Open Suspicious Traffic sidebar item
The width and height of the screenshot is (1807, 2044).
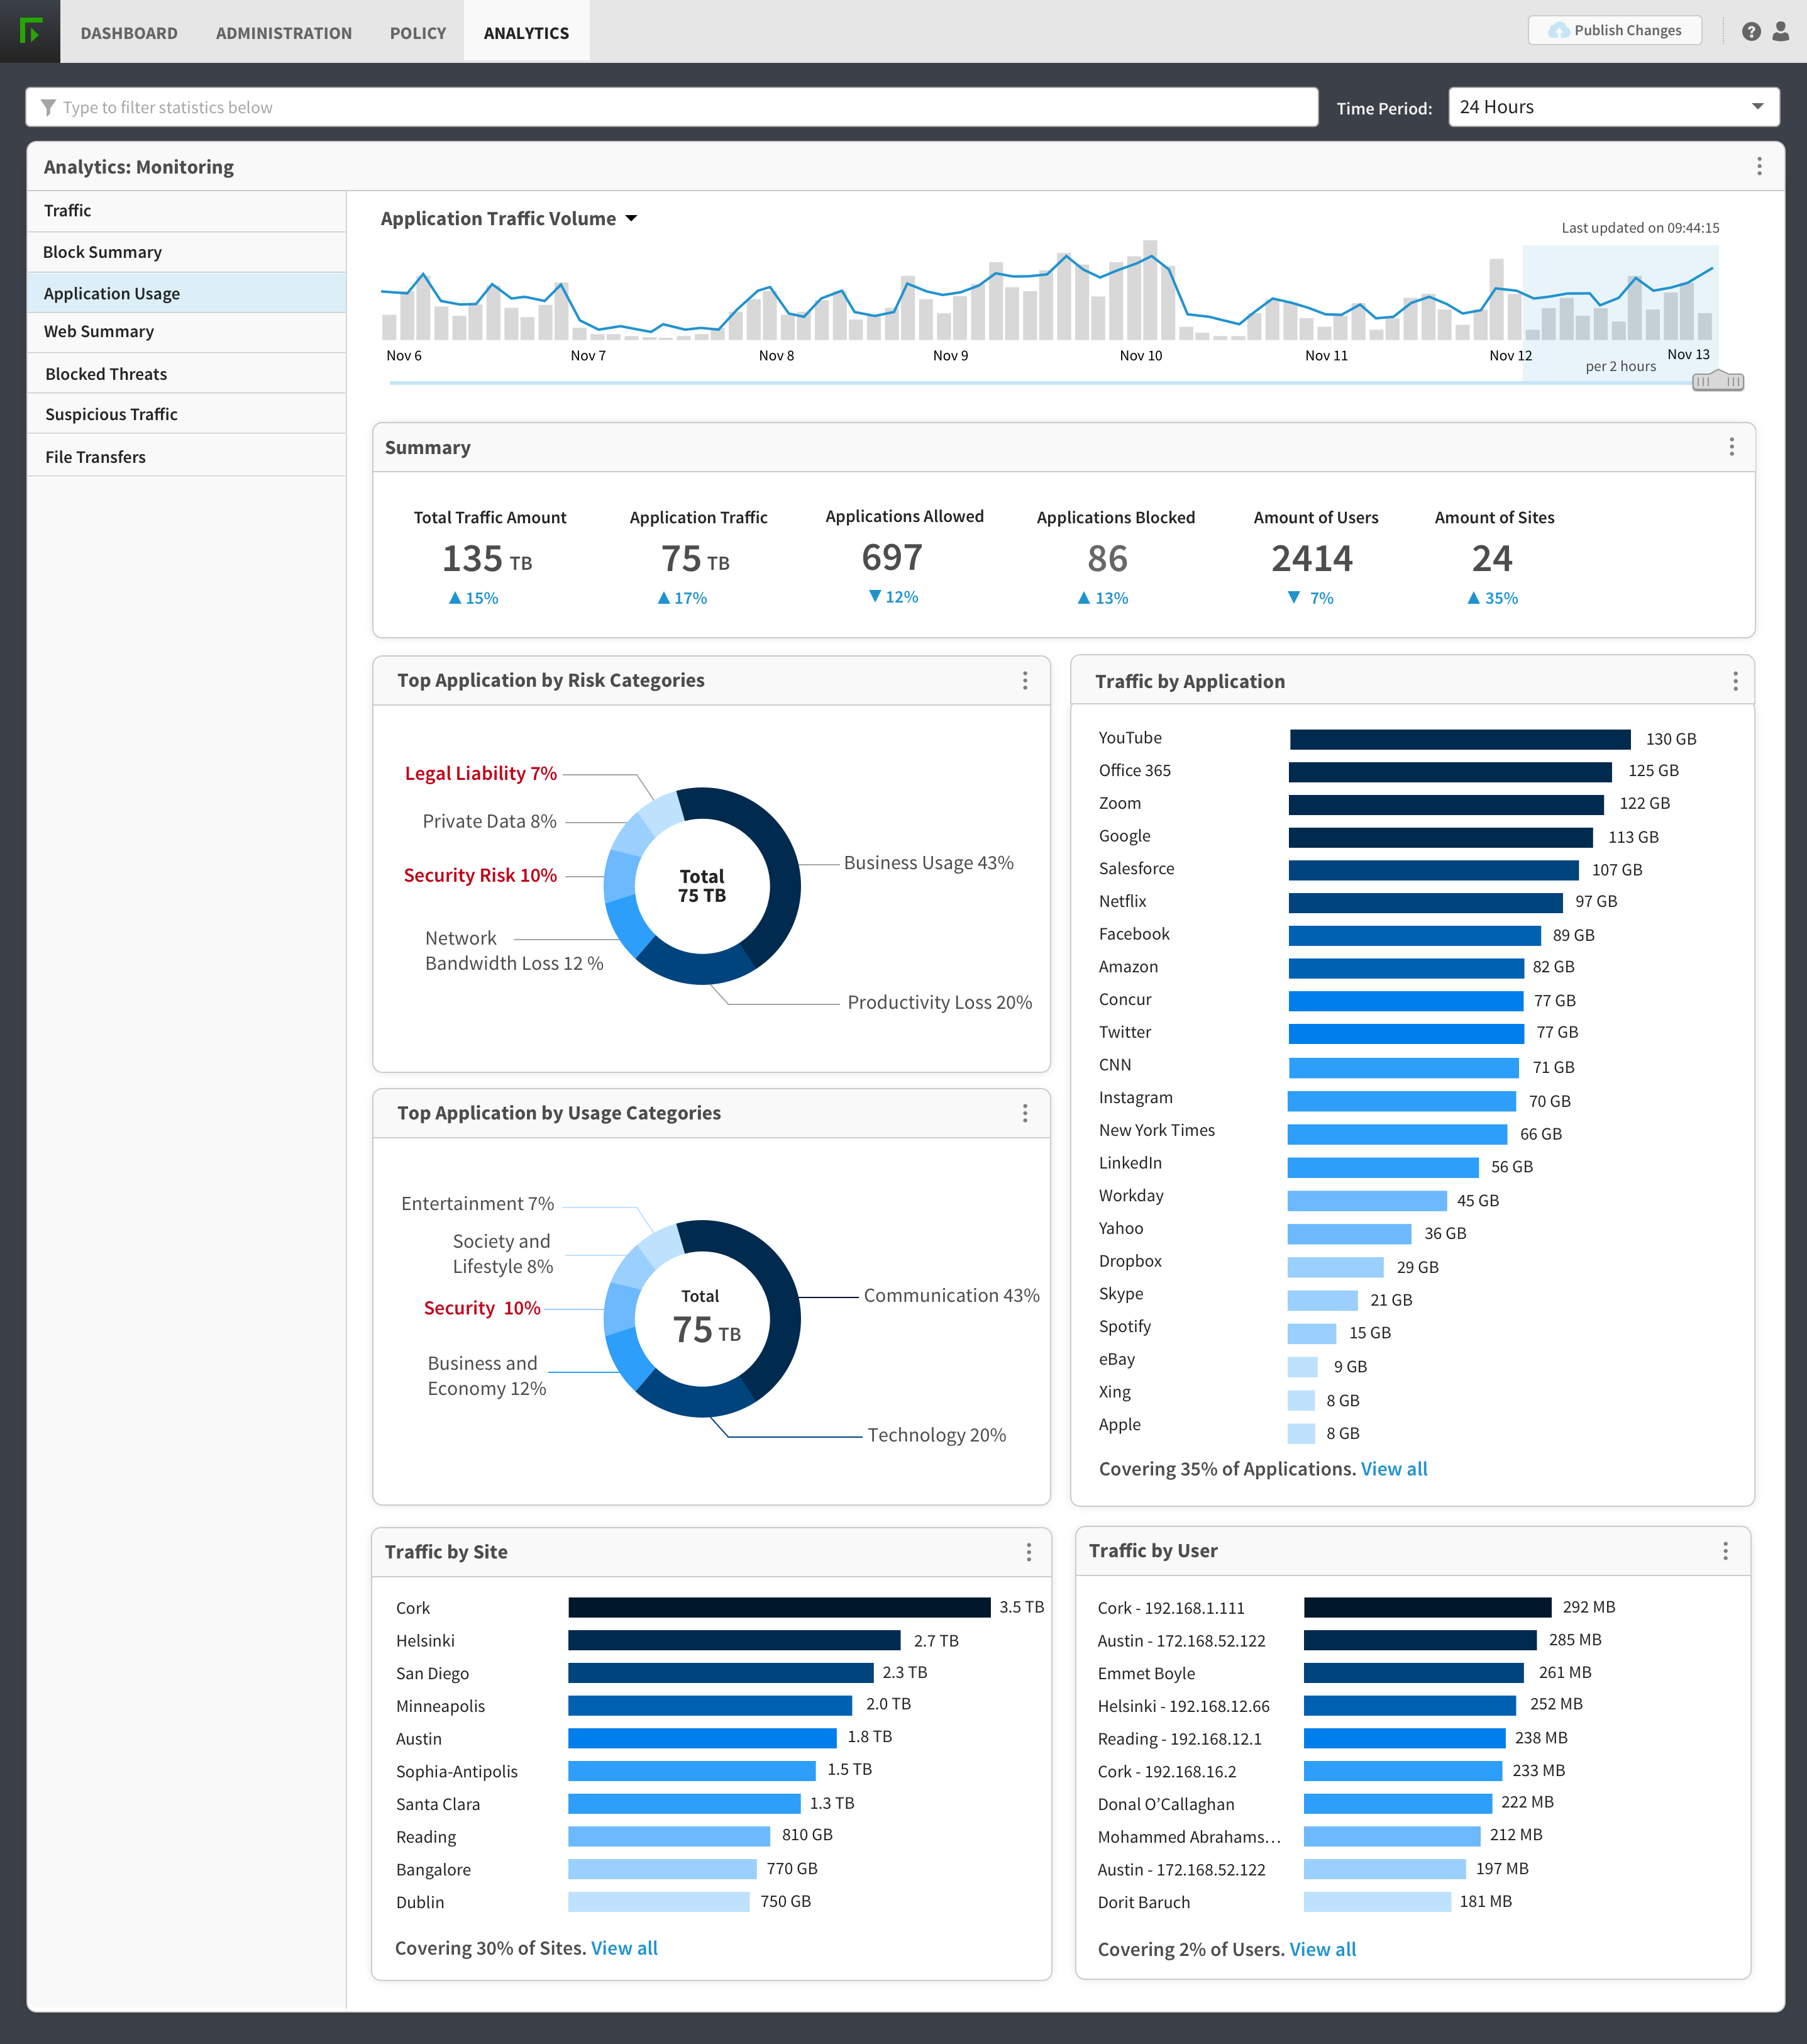[x=186, y=414]
